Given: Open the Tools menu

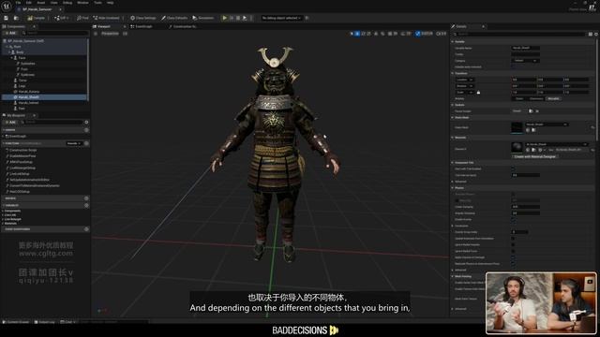Looking at the screenshot, I should click(97, 3).
